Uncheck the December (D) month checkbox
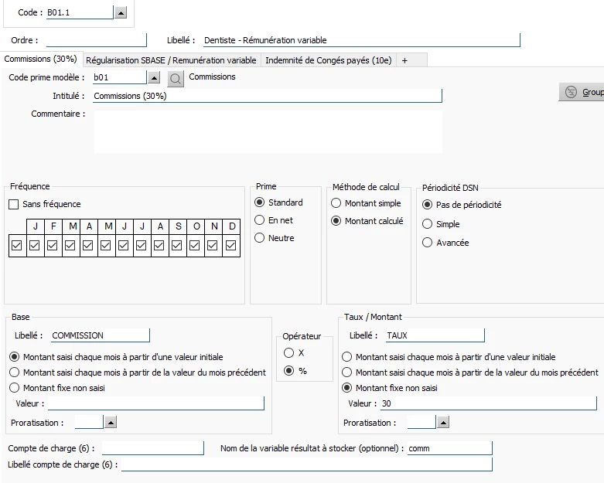Image resolution: width=604 pixels, height=483 pixels. click(231, 246)
